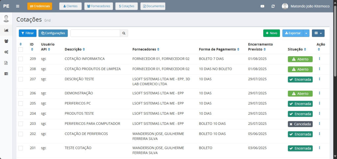Open Configurações button
This screenshot has height=159, width=337.
53,33
